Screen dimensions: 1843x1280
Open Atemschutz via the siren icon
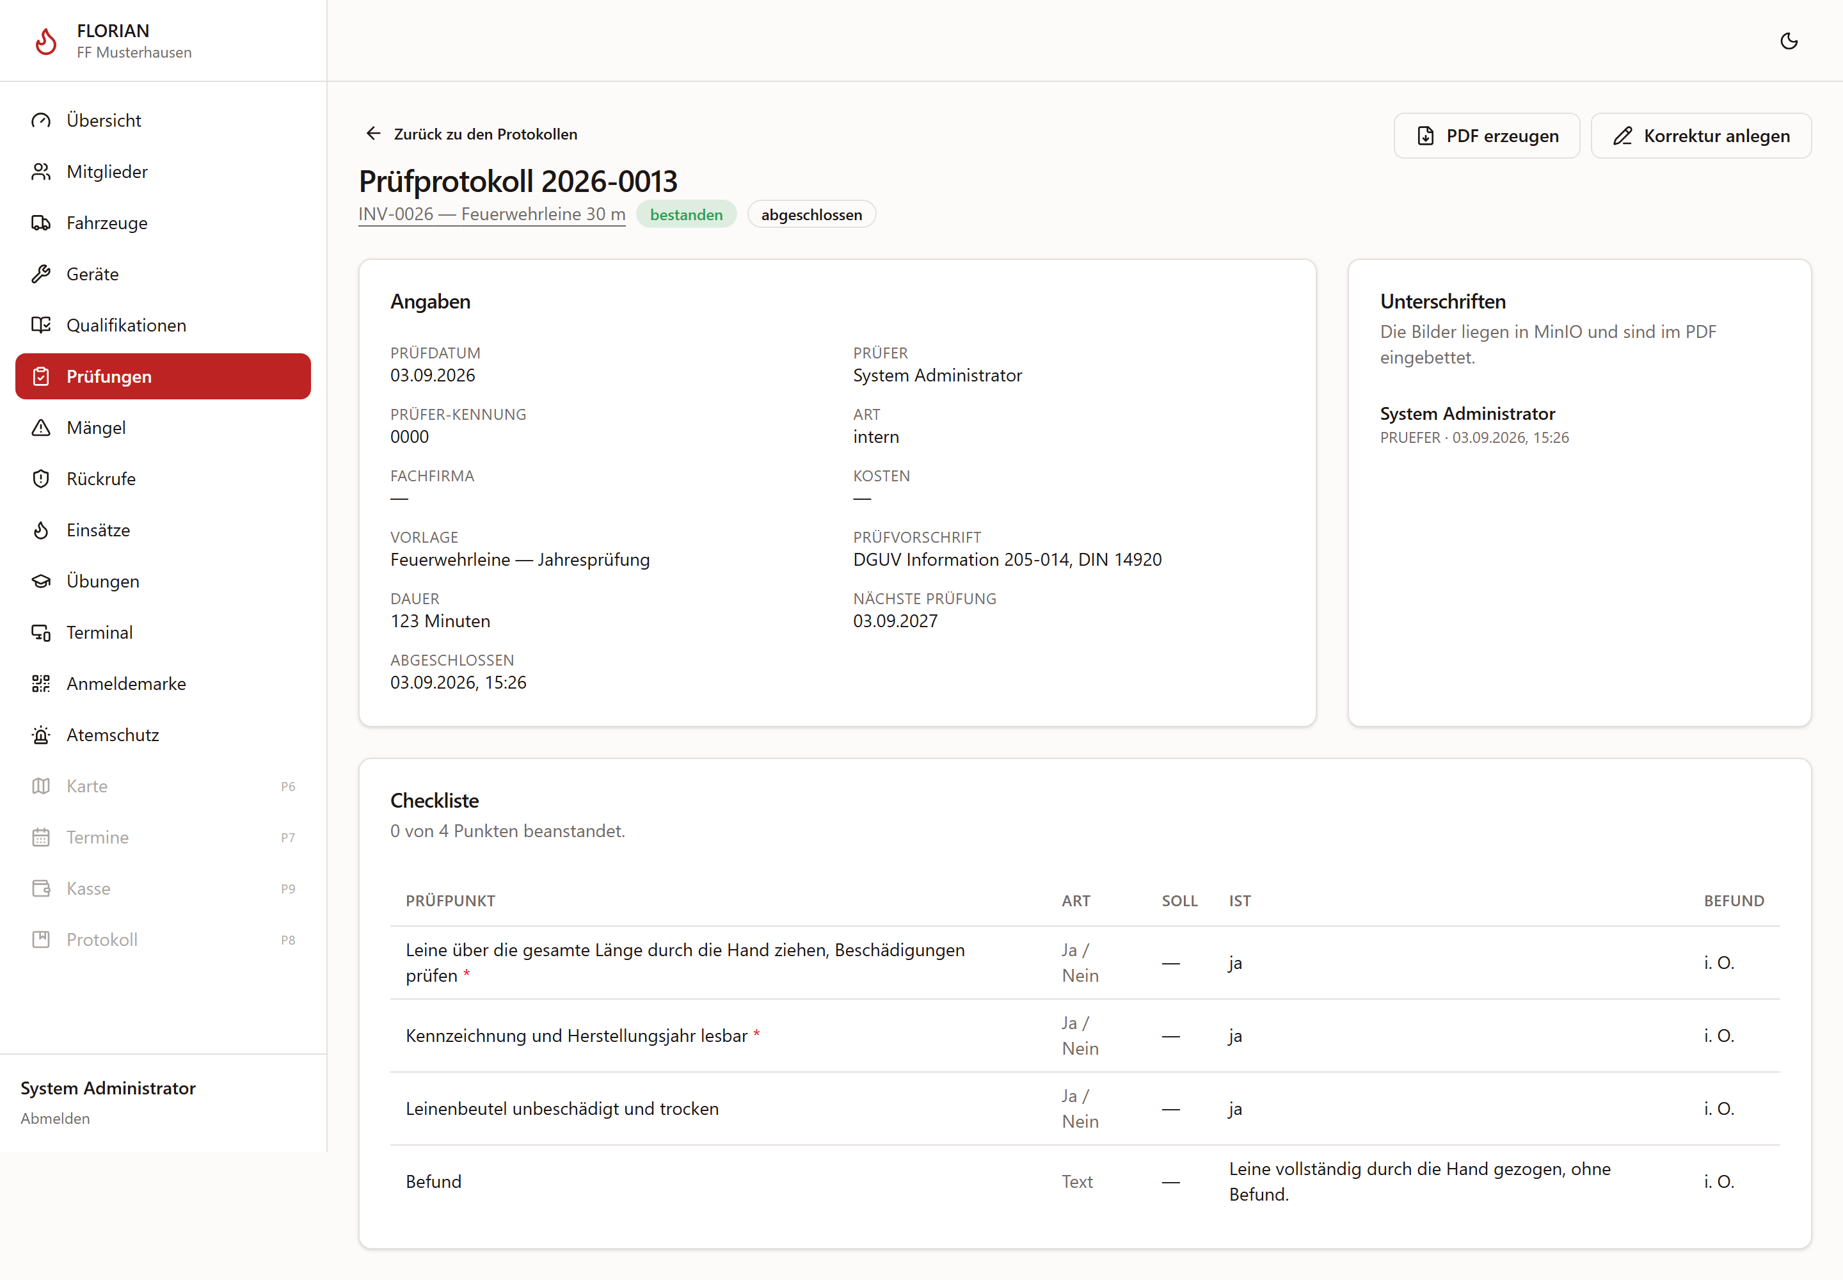[x=41, y=735]
